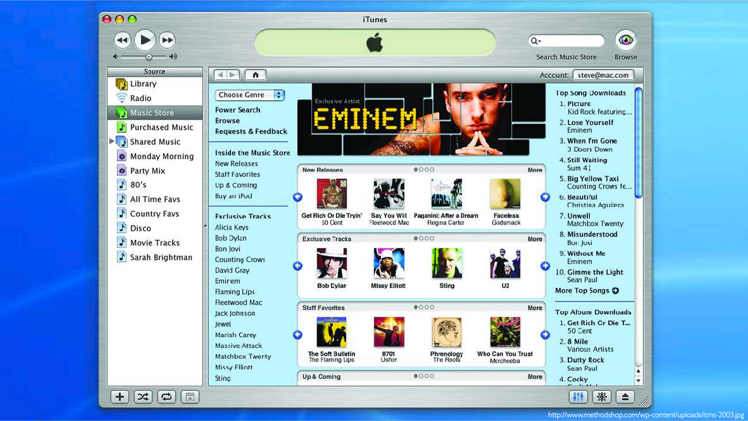Toggle shuffle mode
Screen dimensions: 748x421
(x=143, y=397)
